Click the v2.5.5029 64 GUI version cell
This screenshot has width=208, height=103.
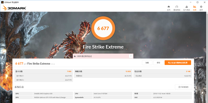172,97
